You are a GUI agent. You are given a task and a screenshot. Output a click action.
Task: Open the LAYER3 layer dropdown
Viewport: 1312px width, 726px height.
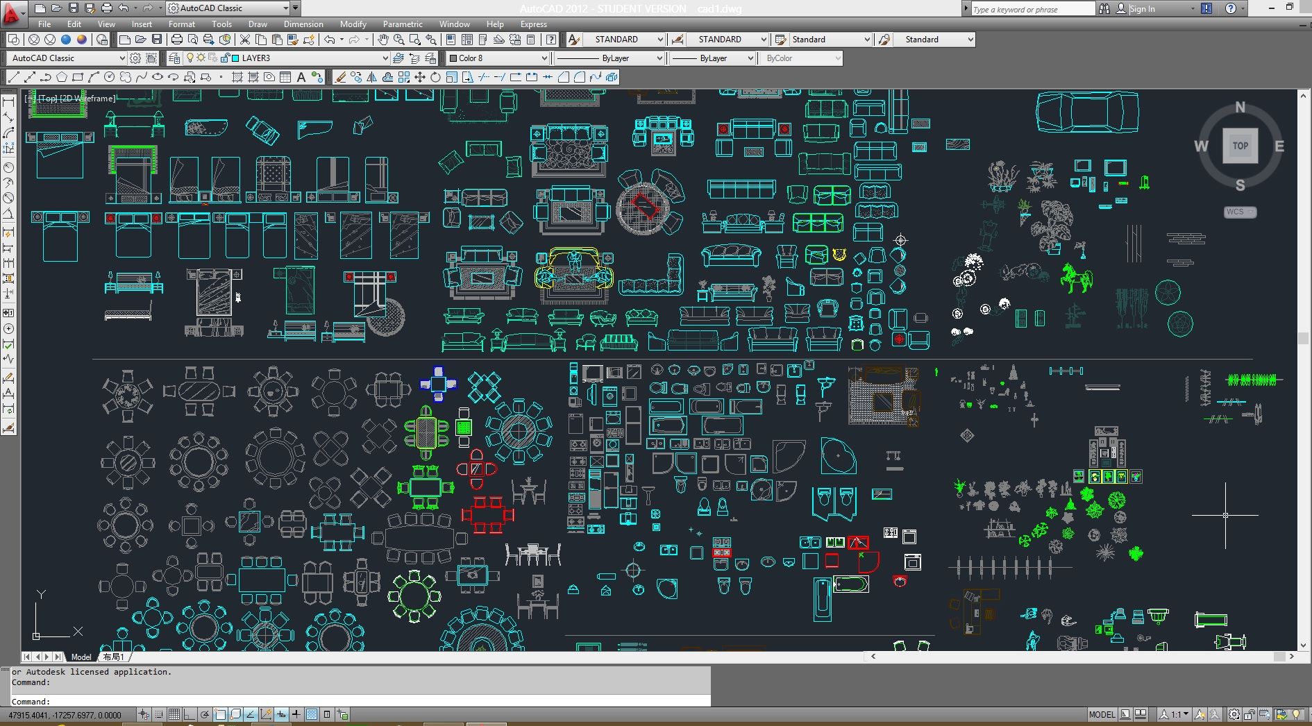pos(385,58)
